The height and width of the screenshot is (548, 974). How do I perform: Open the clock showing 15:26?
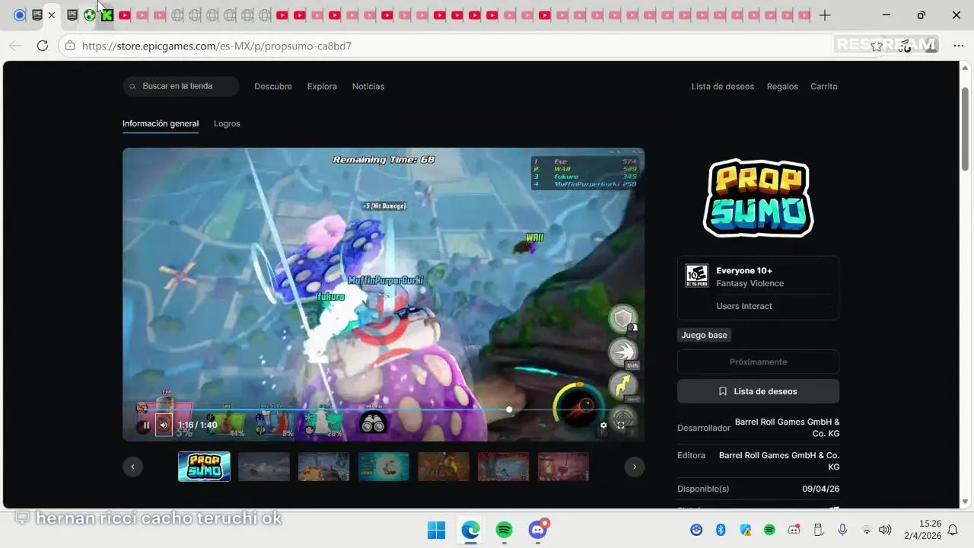(930, 524)
